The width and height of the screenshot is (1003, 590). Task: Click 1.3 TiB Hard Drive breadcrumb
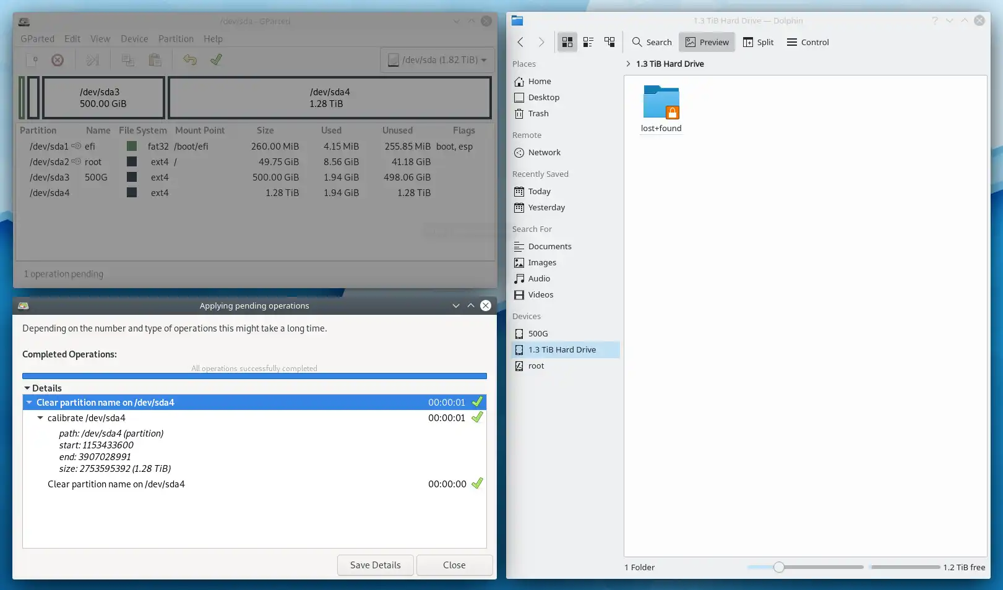pyautogui.click(x=669, y=64)
